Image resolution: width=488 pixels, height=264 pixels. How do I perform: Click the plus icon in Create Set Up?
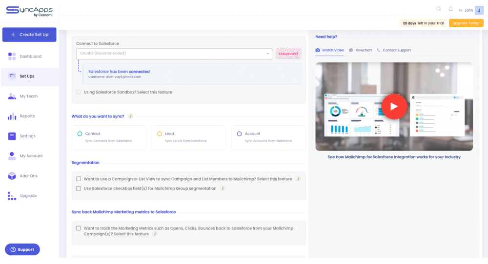[x=13, y=35]
